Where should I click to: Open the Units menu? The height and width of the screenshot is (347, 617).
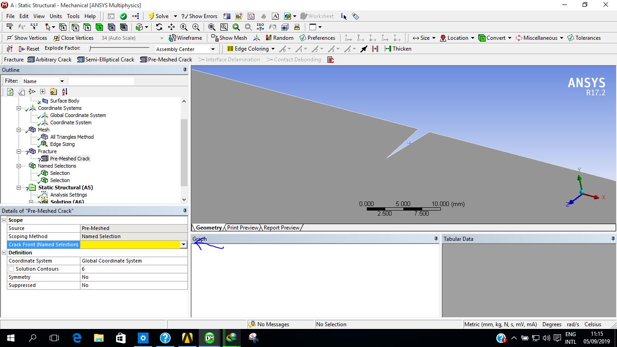pos(56,16)
